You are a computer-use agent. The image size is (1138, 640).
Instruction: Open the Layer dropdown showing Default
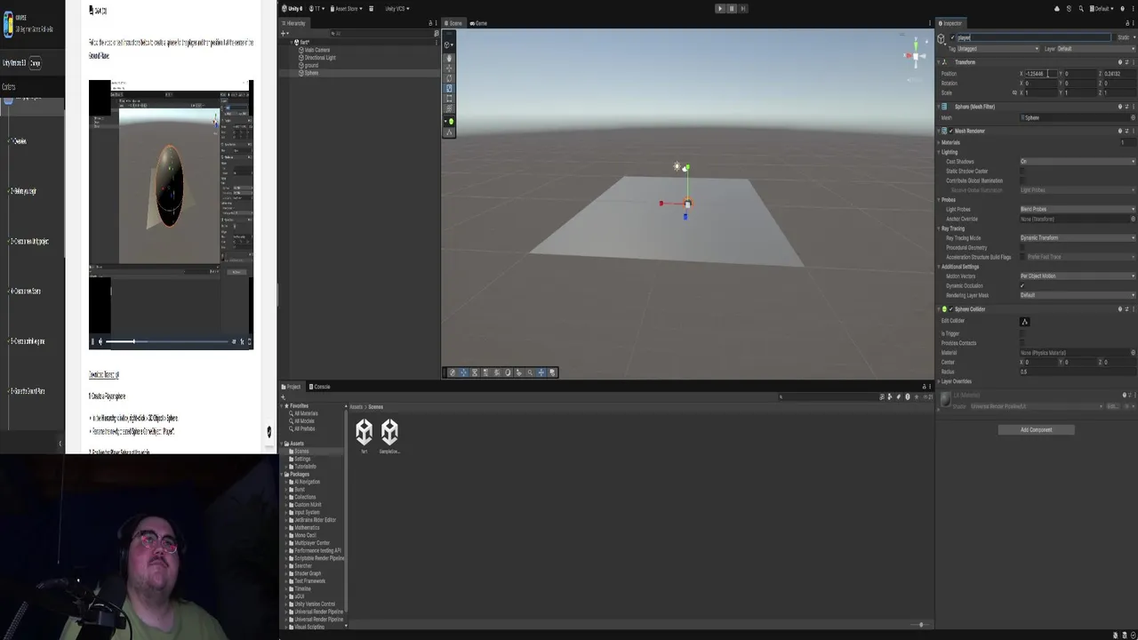pyautogui.click(x=1095, y=49)
